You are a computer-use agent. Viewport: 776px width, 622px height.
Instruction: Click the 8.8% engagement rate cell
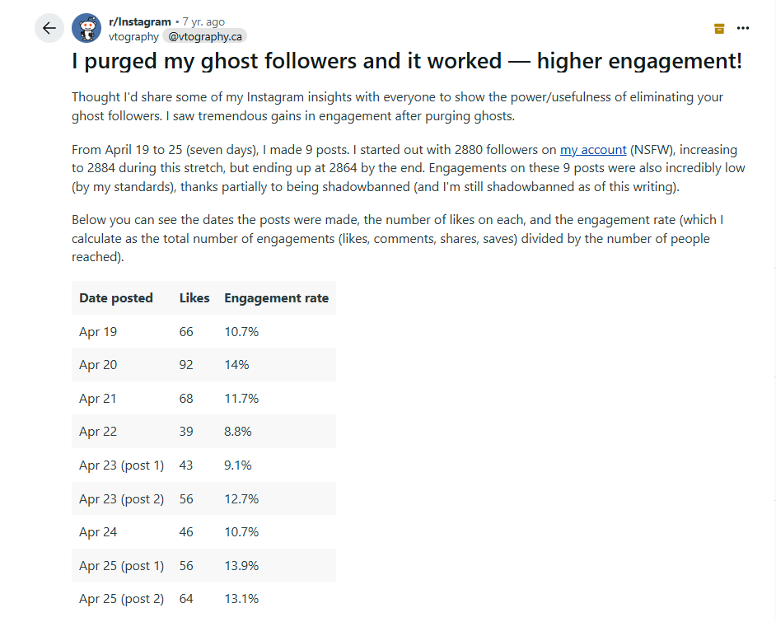(239, 432)
